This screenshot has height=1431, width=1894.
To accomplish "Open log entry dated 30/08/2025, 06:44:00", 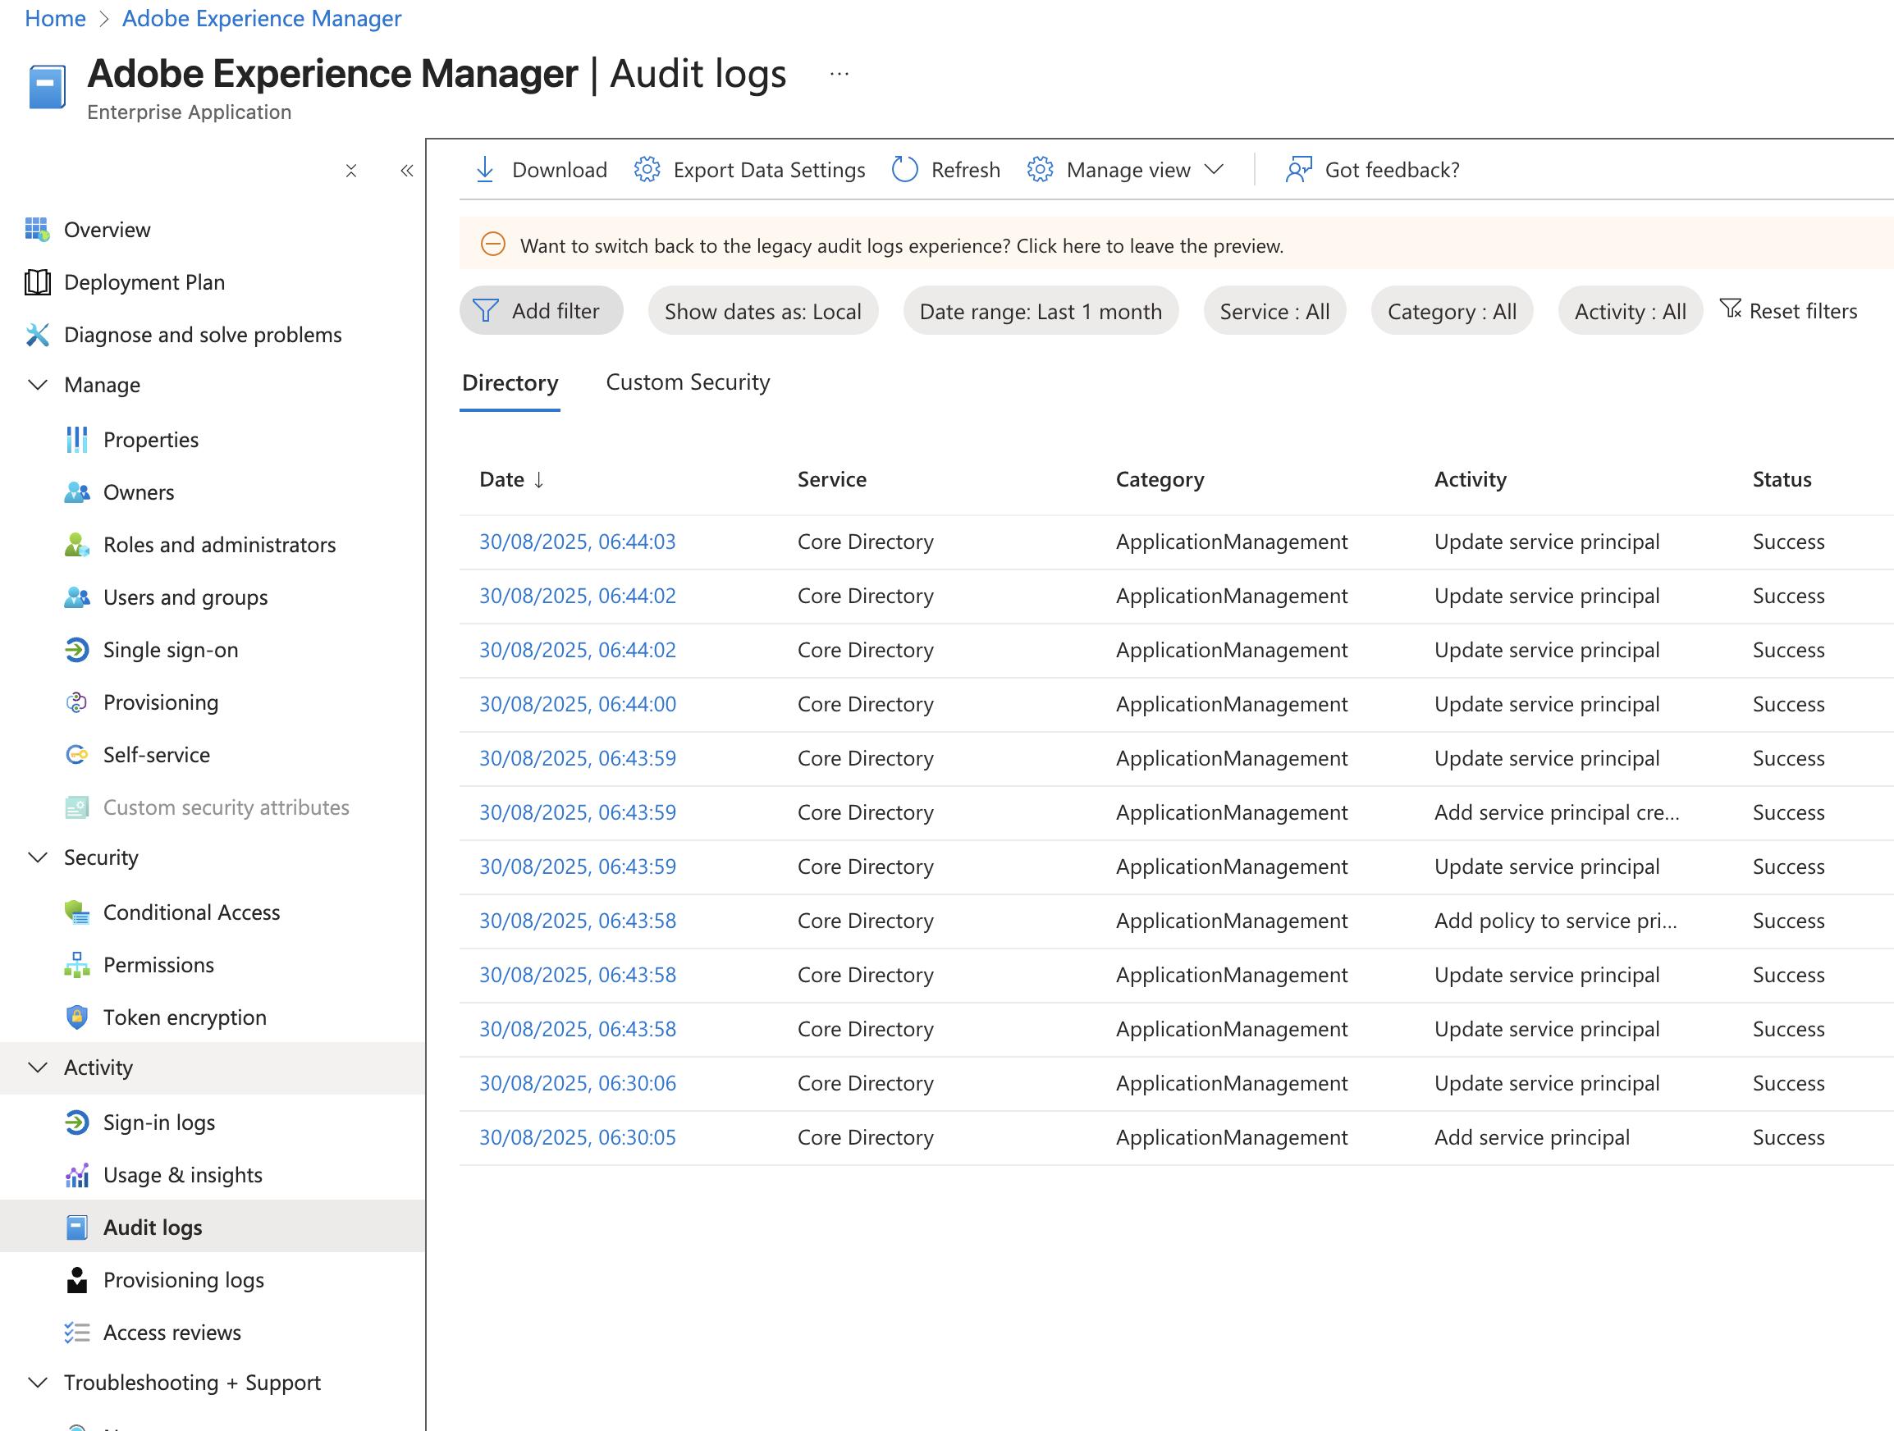I will (x=577, y=704).
